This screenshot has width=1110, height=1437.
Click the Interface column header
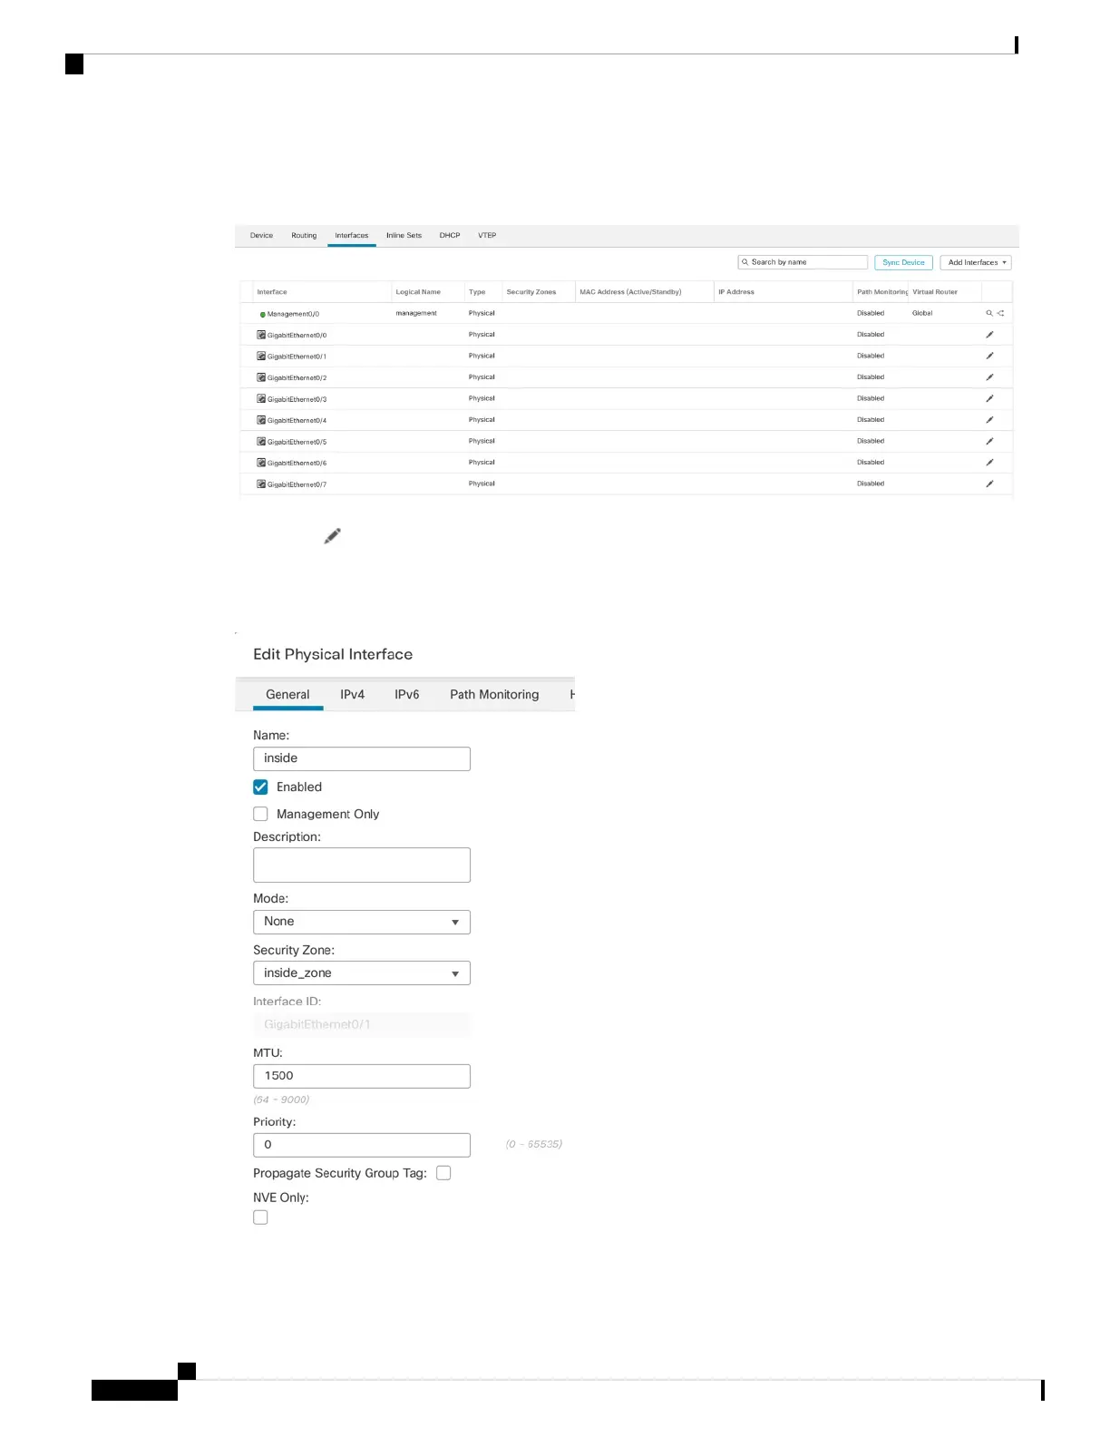click(272, 292)
